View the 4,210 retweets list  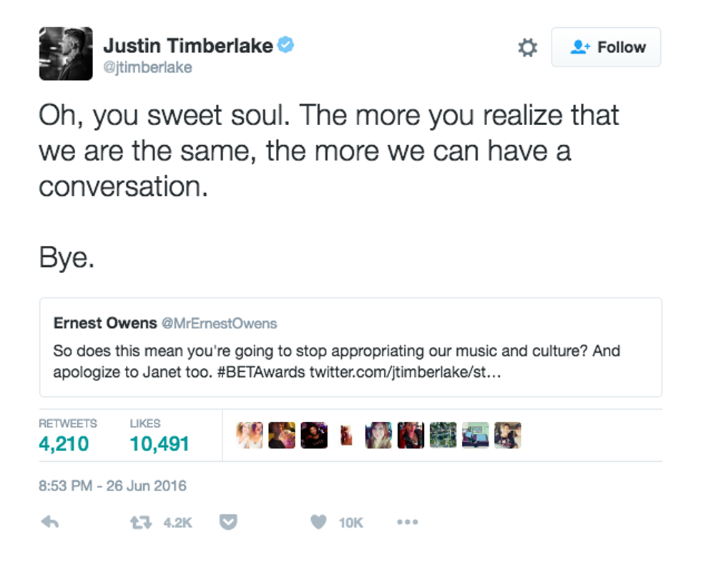pyautogui.click(x=64, y=443)
